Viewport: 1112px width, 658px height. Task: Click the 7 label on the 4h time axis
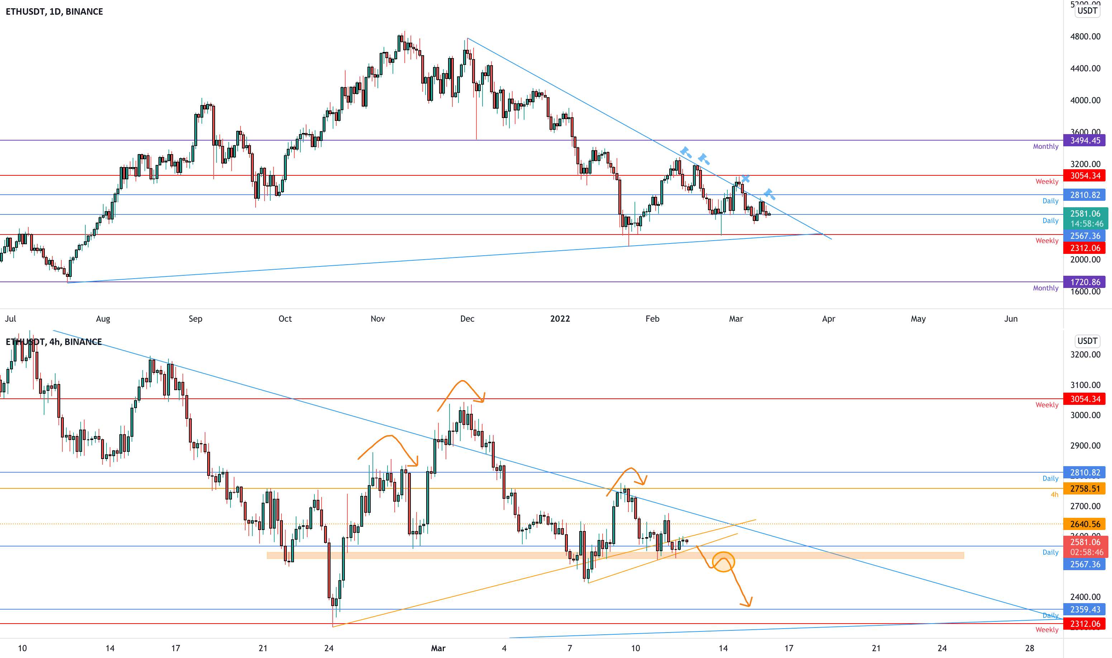[x=570, y=648]
